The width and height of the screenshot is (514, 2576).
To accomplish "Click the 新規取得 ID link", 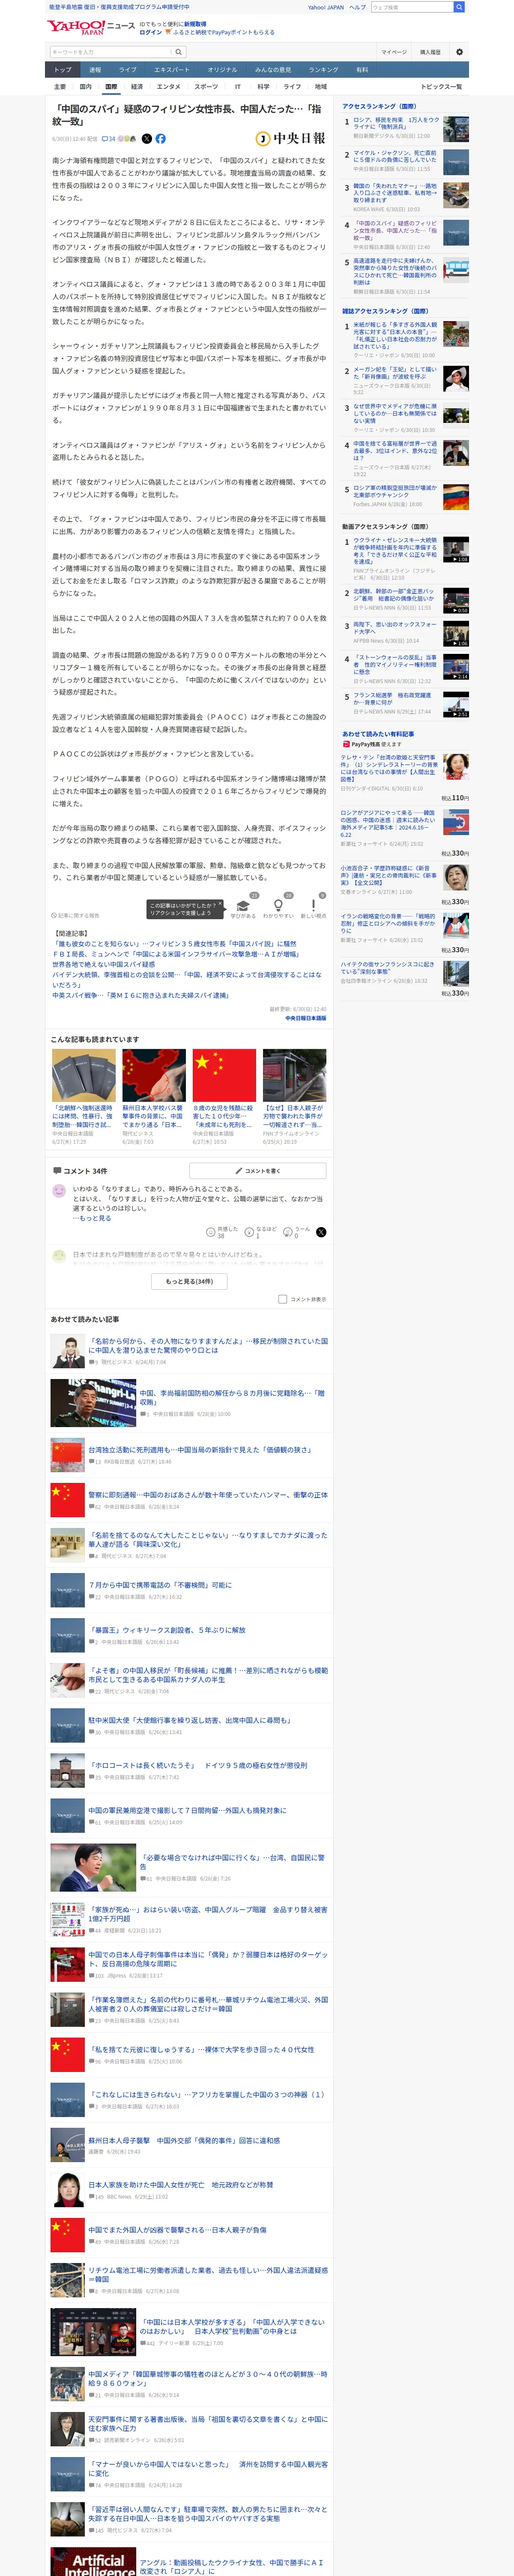I will 196,24.
